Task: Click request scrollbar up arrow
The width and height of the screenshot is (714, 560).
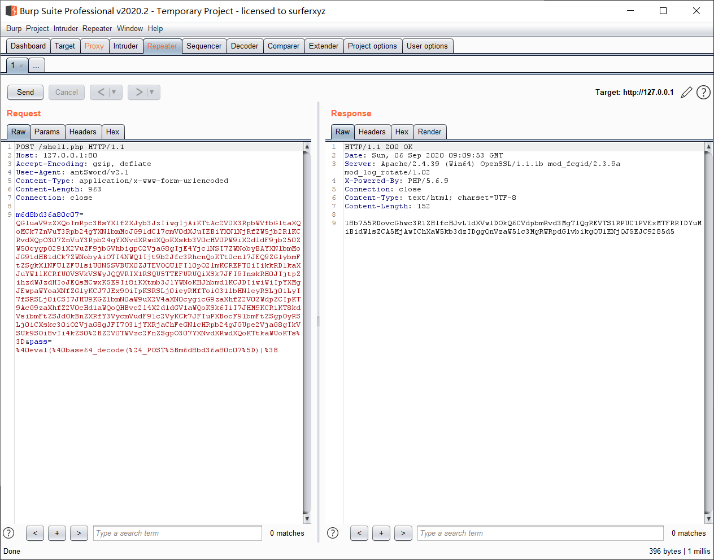Action: click(307, 147)
